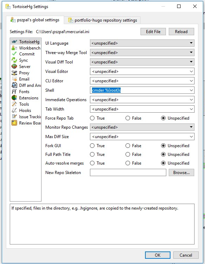The image size is (205, 264).
Task: Select Unspecified for Full Path Title
Action: [163, 154]
